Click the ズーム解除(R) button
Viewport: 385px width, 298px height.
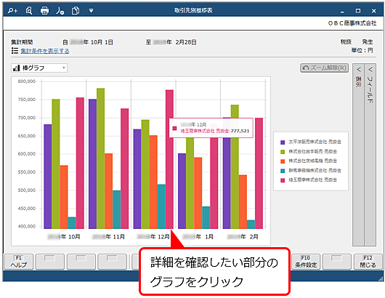325,68
